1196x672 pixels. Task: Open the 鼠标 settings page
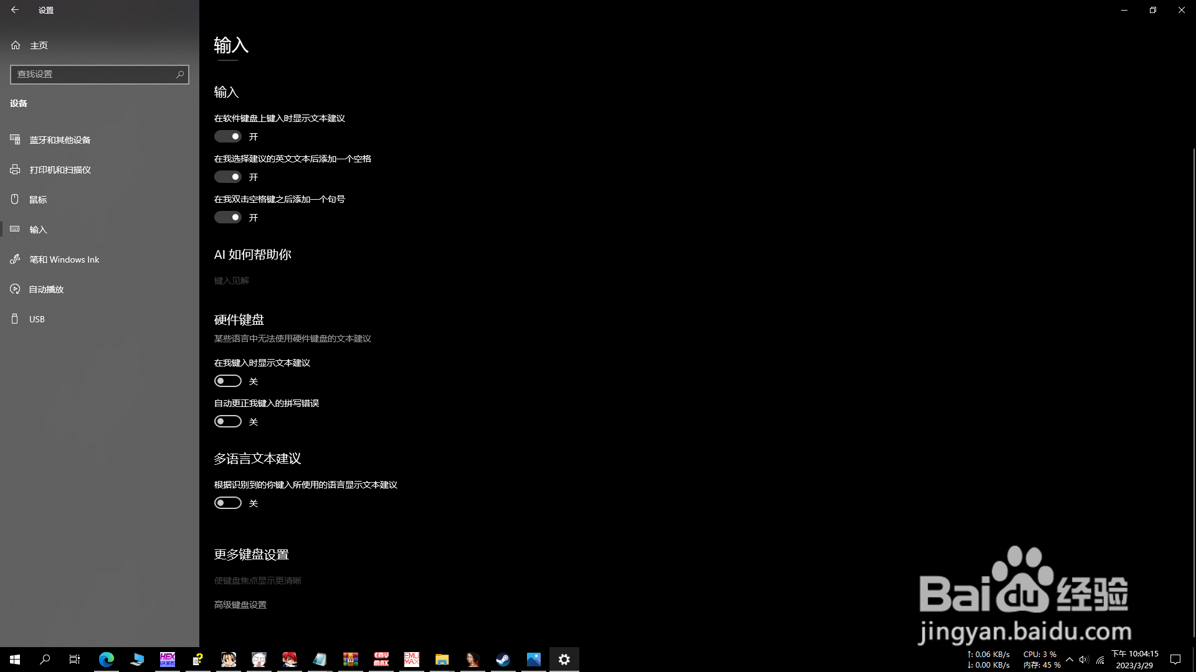(x=37, y=199)
